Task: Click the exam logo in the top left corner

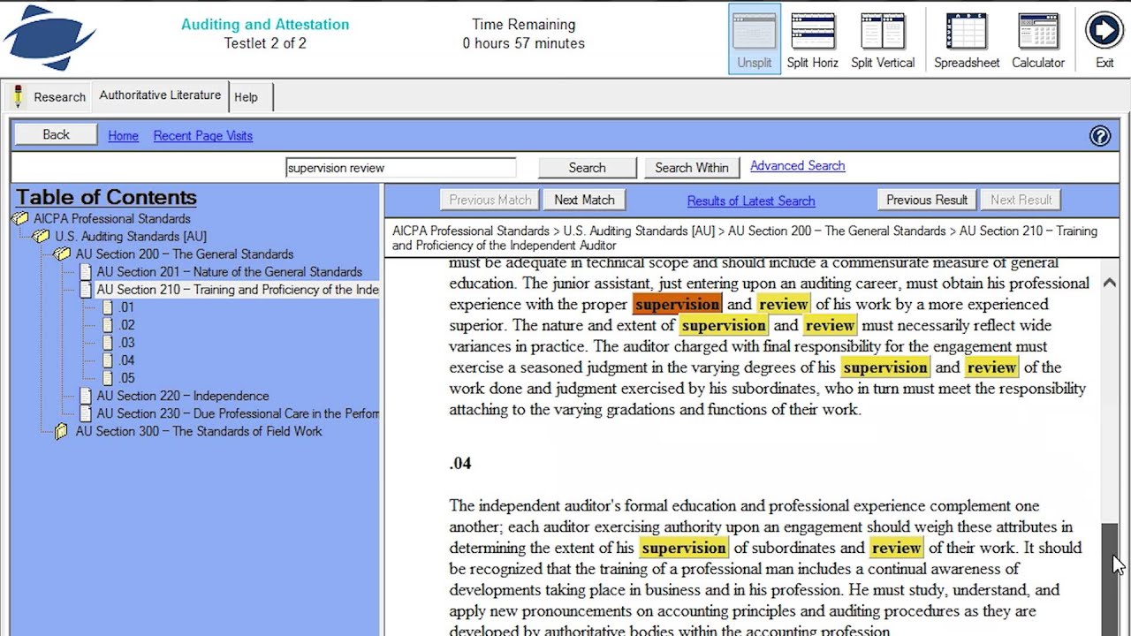Action: [x=49, y=37]
